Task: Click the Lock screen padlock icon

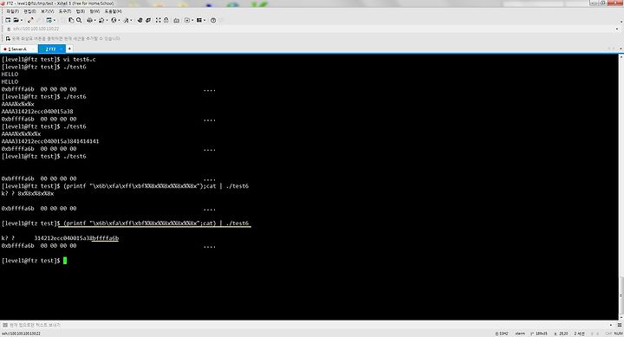Action: 166,20
